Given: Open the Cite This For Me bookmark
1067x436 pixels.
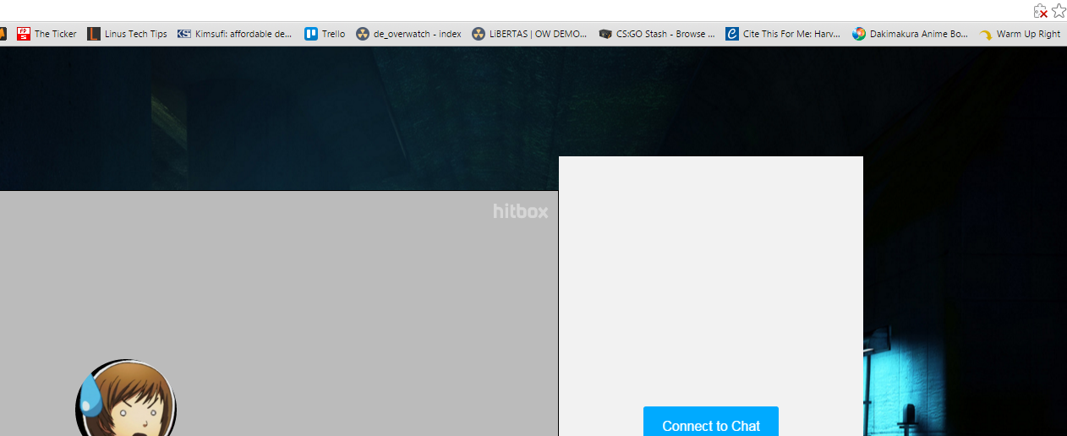Looking at the screenshot, I should click(784, 34).
